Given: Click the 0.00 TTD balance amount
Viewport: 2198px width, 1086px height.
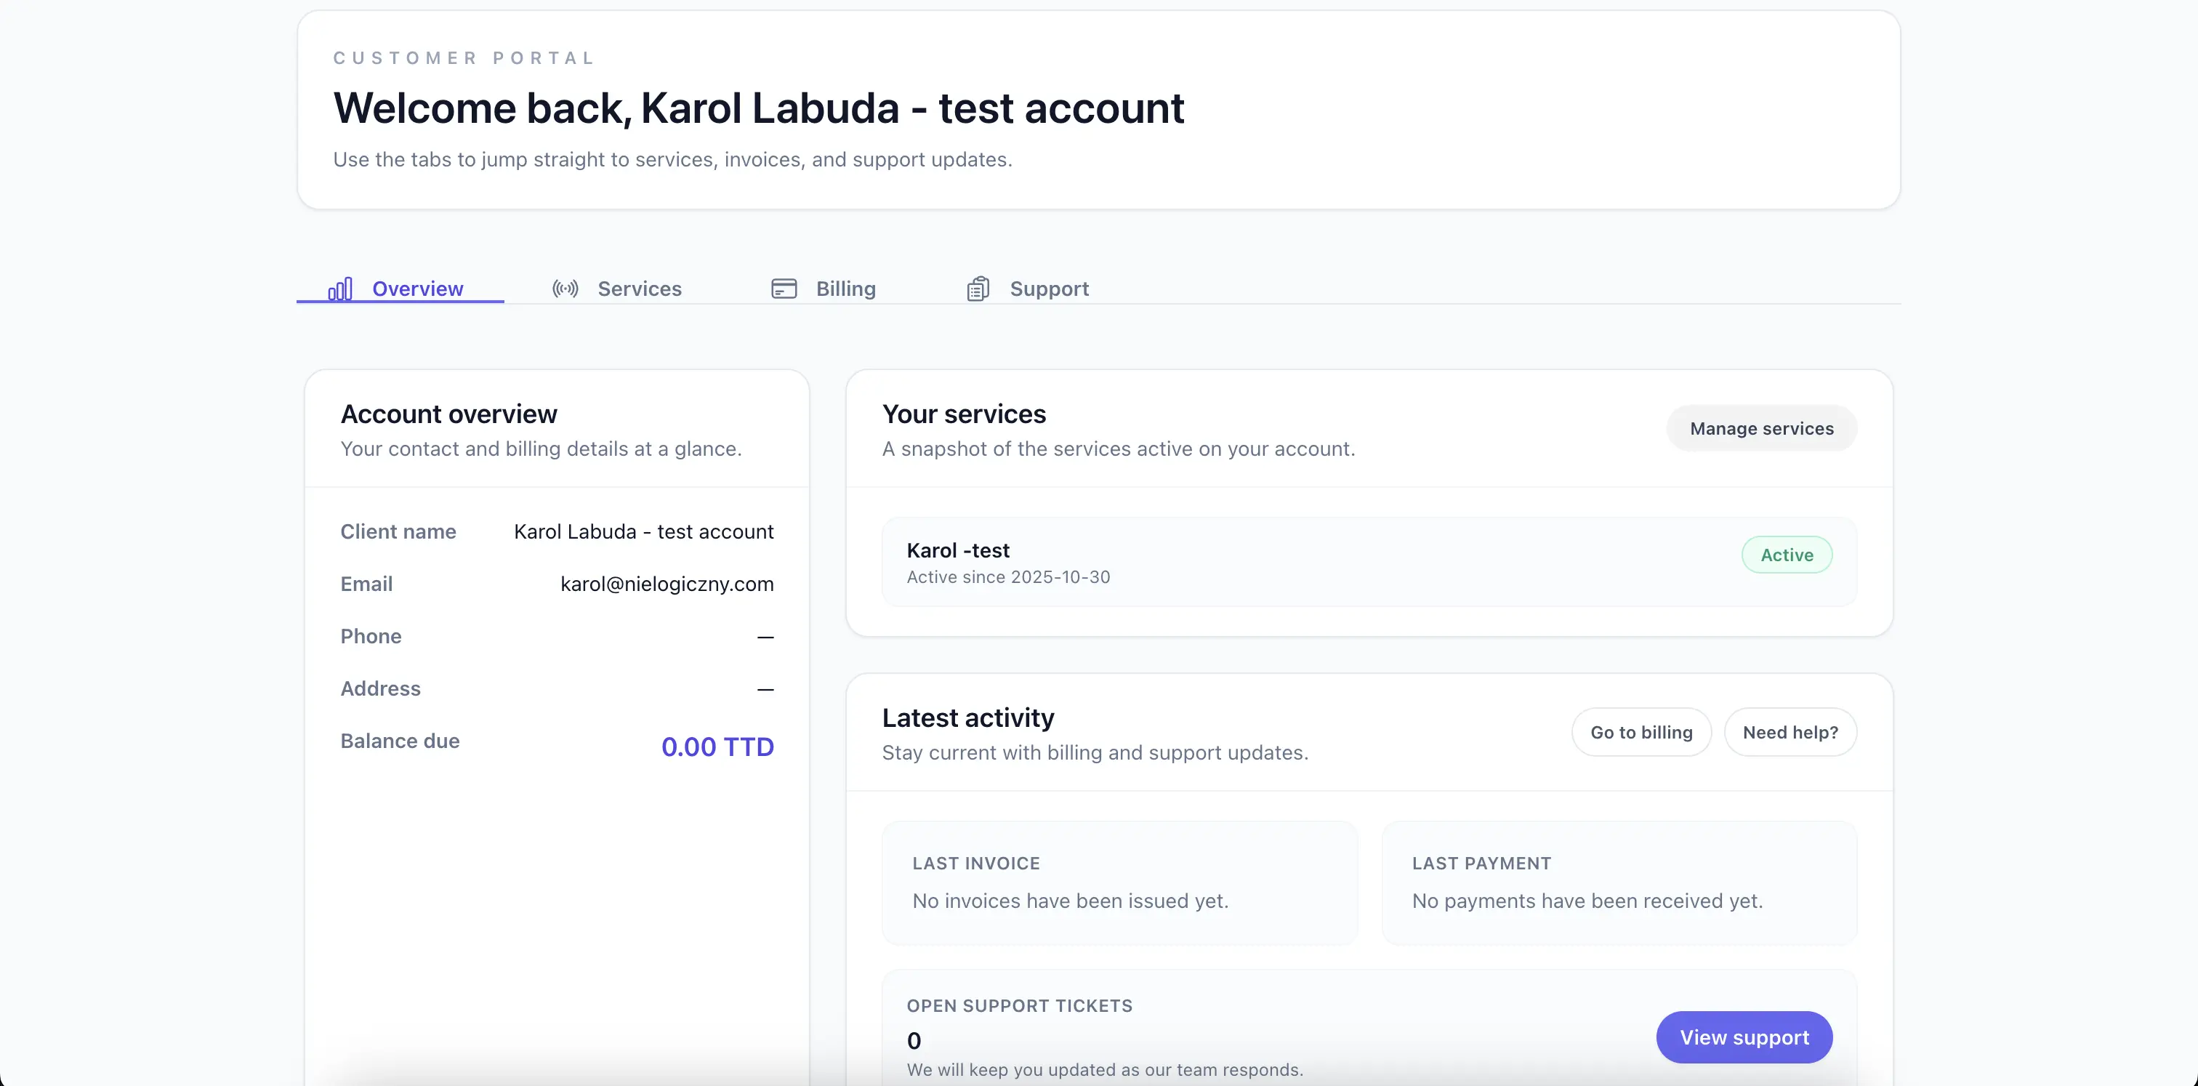Looking at the screenshot, I should [x=717, y=746].
